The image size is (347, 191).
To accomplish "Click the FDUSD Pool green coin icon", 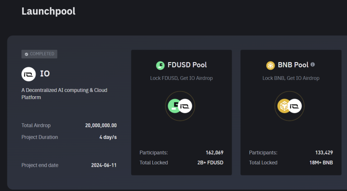I will 160,65.
